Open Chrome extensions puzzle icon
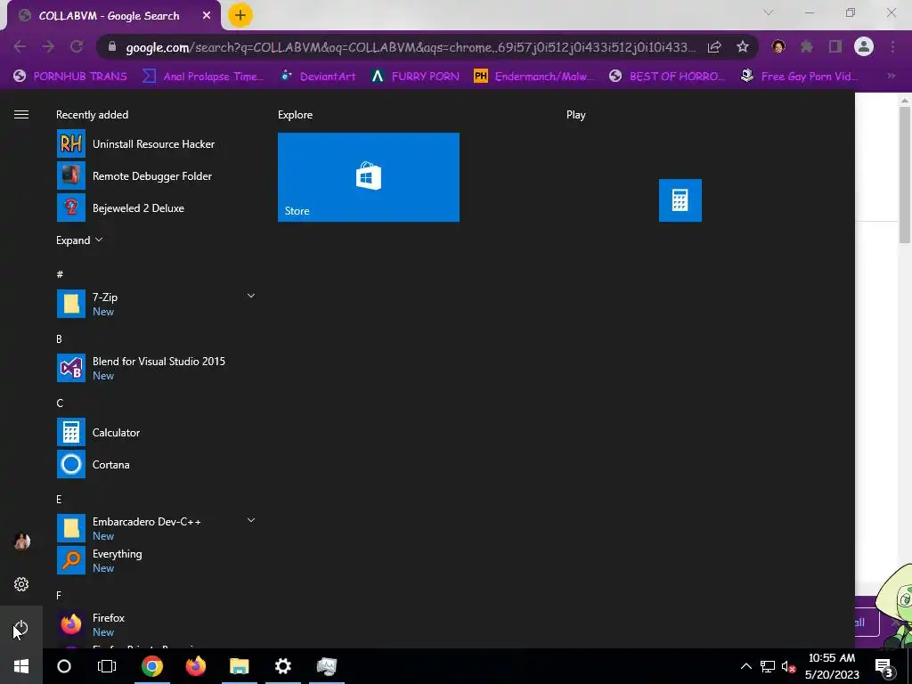912x684 pixels. click(806, 46)
